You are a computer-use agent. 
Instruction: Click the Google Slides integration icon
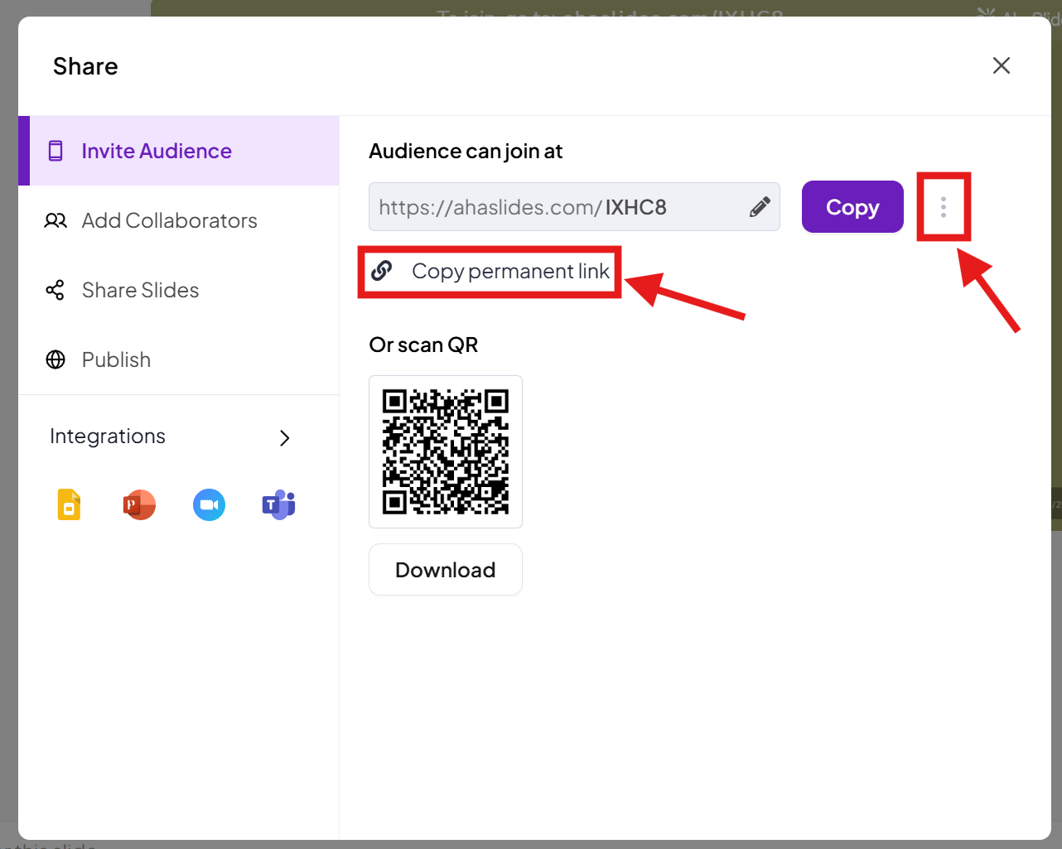[x=69, y=504]
